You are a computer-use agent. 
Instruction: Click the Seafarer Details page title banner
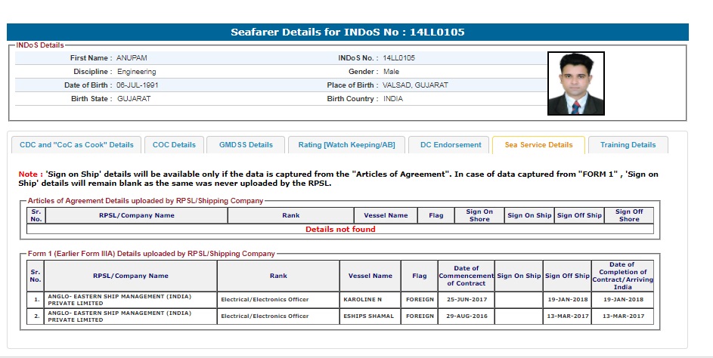click(x=348, y=32)
